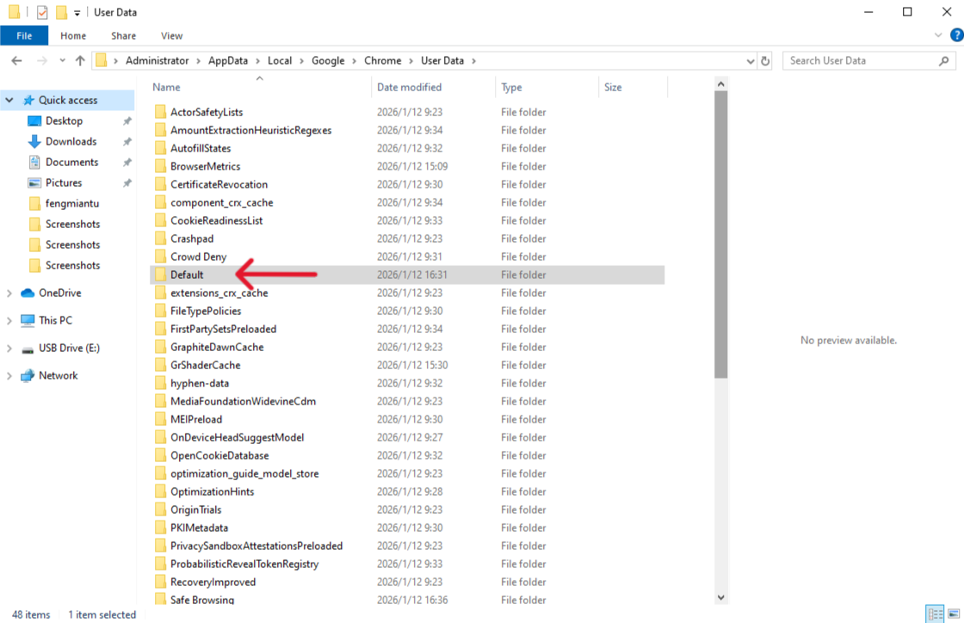Select OneDrive in the sidebar
Viewport: 964px width, 623px height.
click(x=57, y=293)
